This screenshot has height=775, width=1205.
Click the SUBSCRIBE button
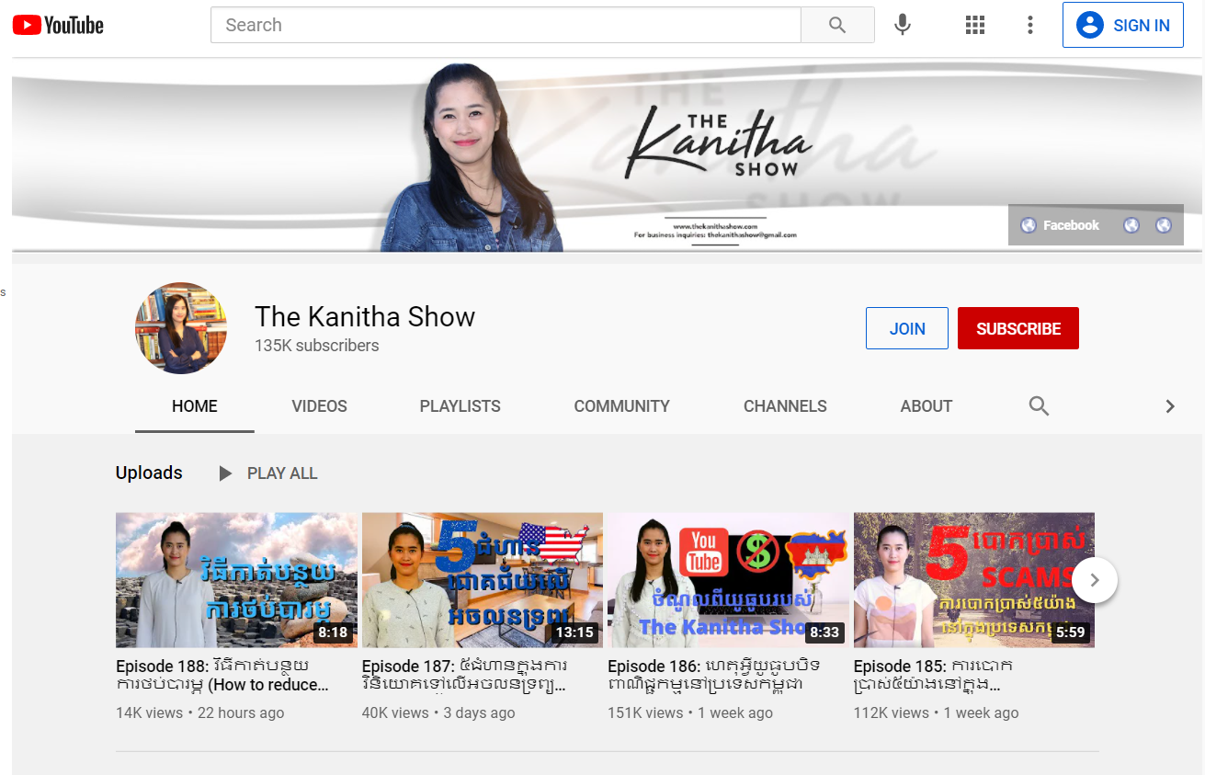click(1017, 328)
